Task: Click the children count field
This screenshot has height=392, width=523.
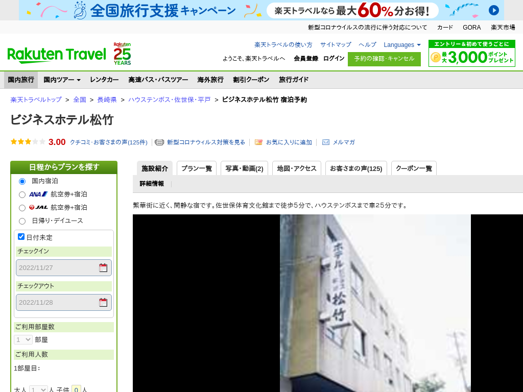Action: [x=76, y=389]
